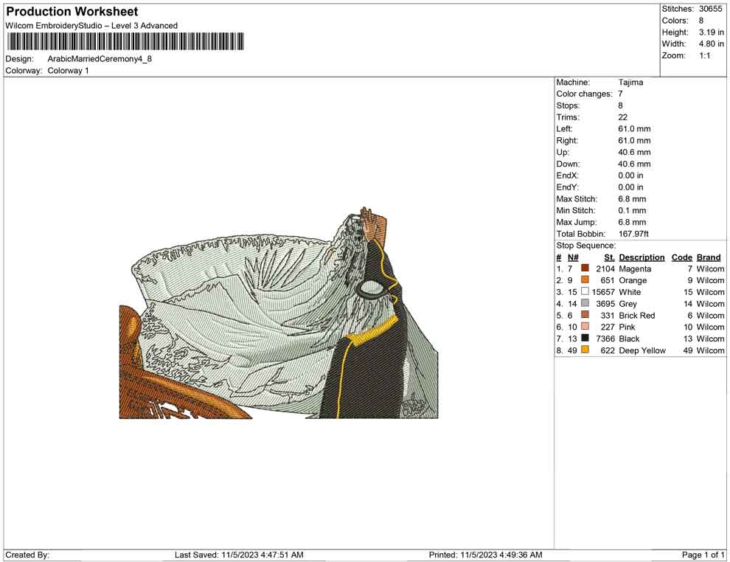Click the Black color swatch
This screenshot has width=730, height=562.
[585, 339]
